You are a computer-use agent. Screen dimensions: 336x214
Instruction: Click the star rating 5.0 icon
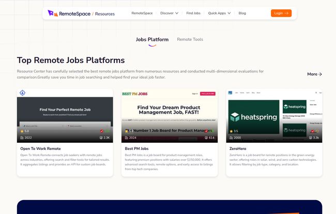tap(22, 131)
